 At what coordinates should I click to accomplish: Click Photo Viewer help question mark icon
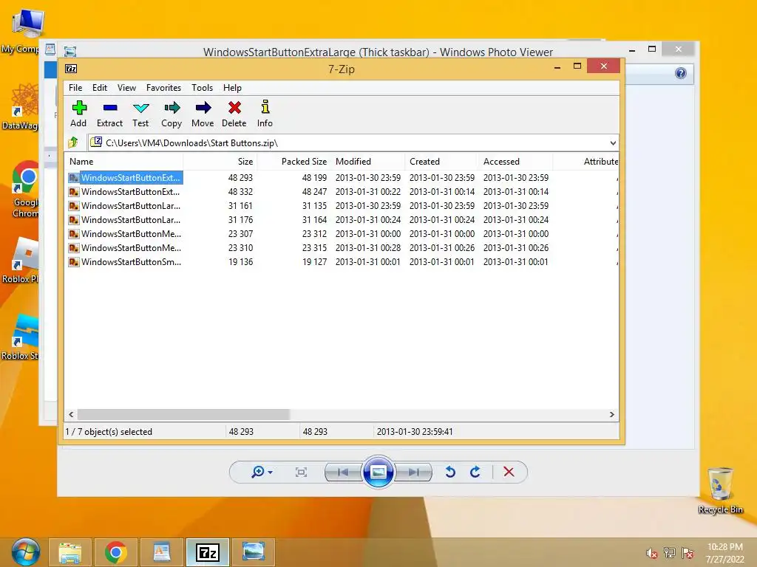681,73
